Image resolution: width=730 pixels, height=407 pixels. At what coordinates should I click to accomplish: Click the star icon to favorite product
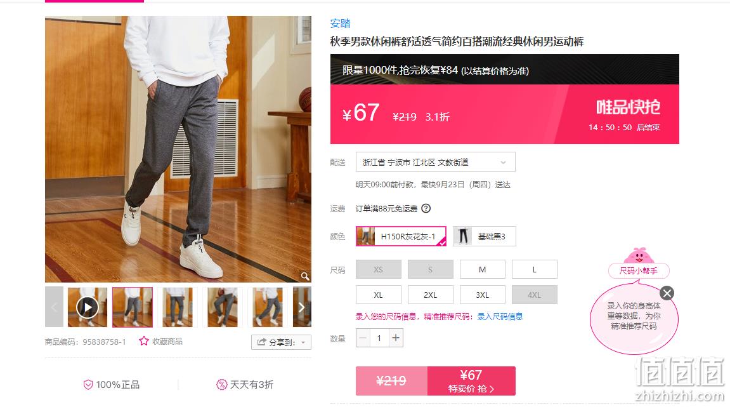(144, 341)
